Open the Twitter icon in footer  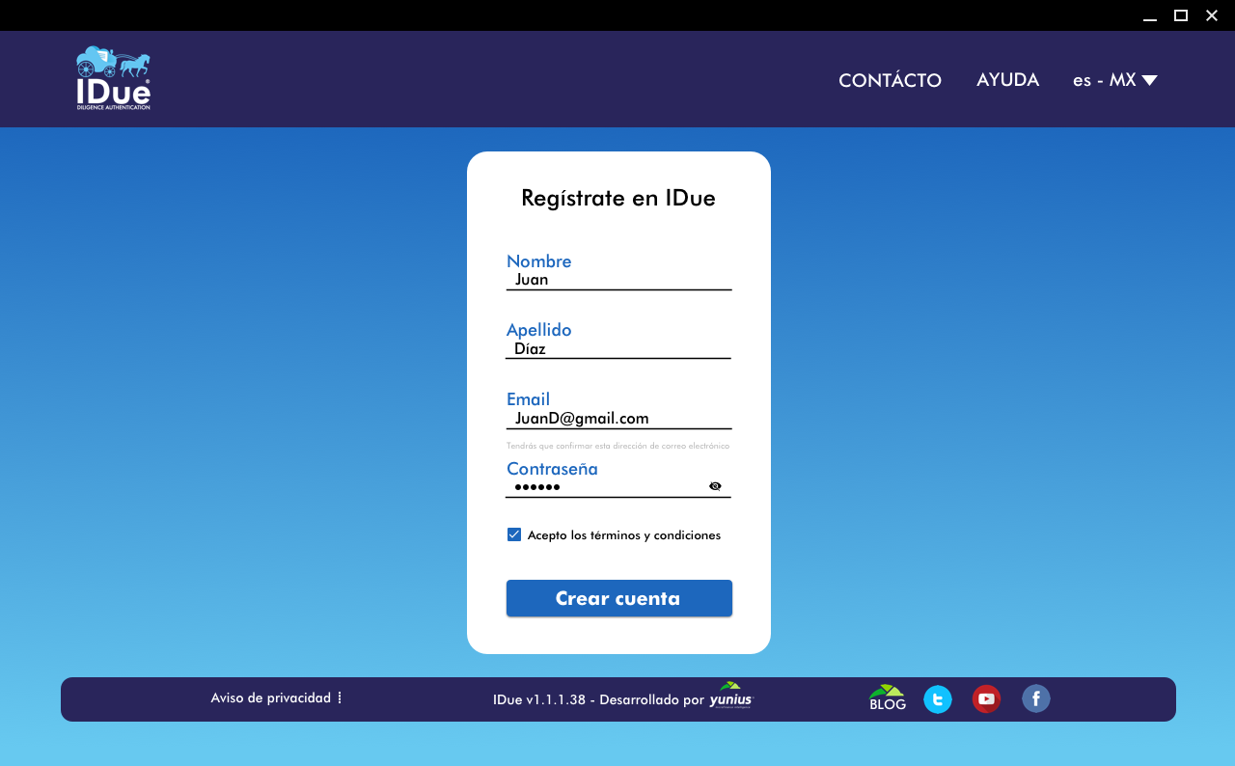938,699
